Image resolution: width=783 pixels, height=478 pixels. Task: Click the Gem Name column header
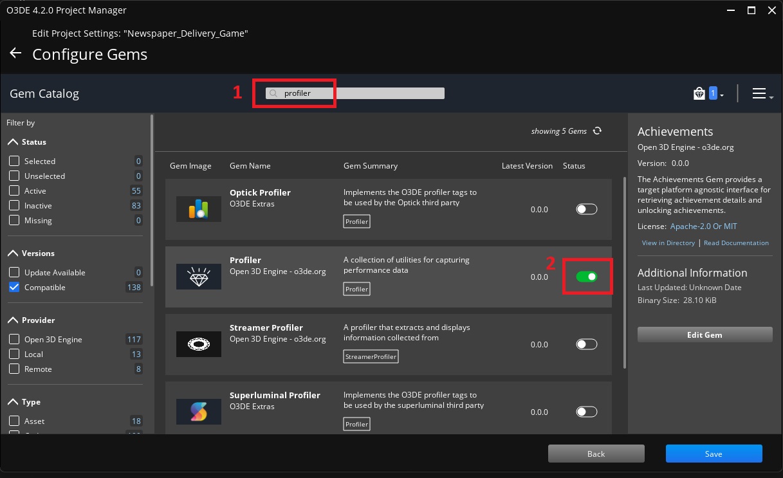pos(250,165)
